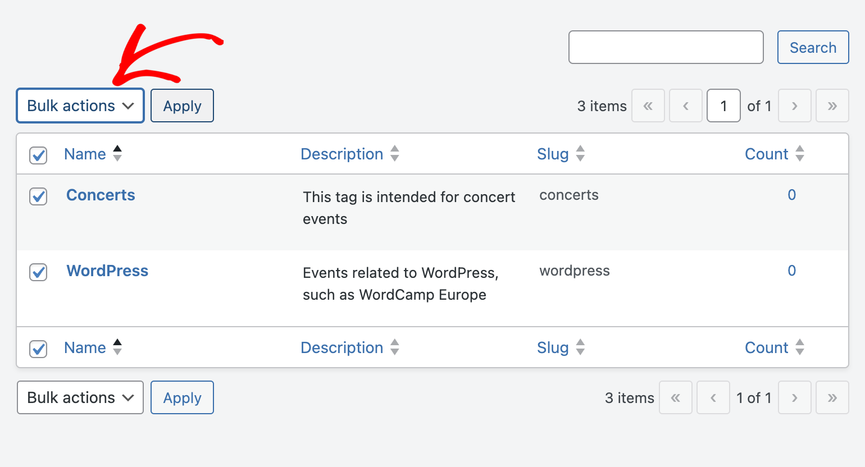Sort by Name using header sort arrows
This screenshot has height=467, width=865.
coord(117,153)
